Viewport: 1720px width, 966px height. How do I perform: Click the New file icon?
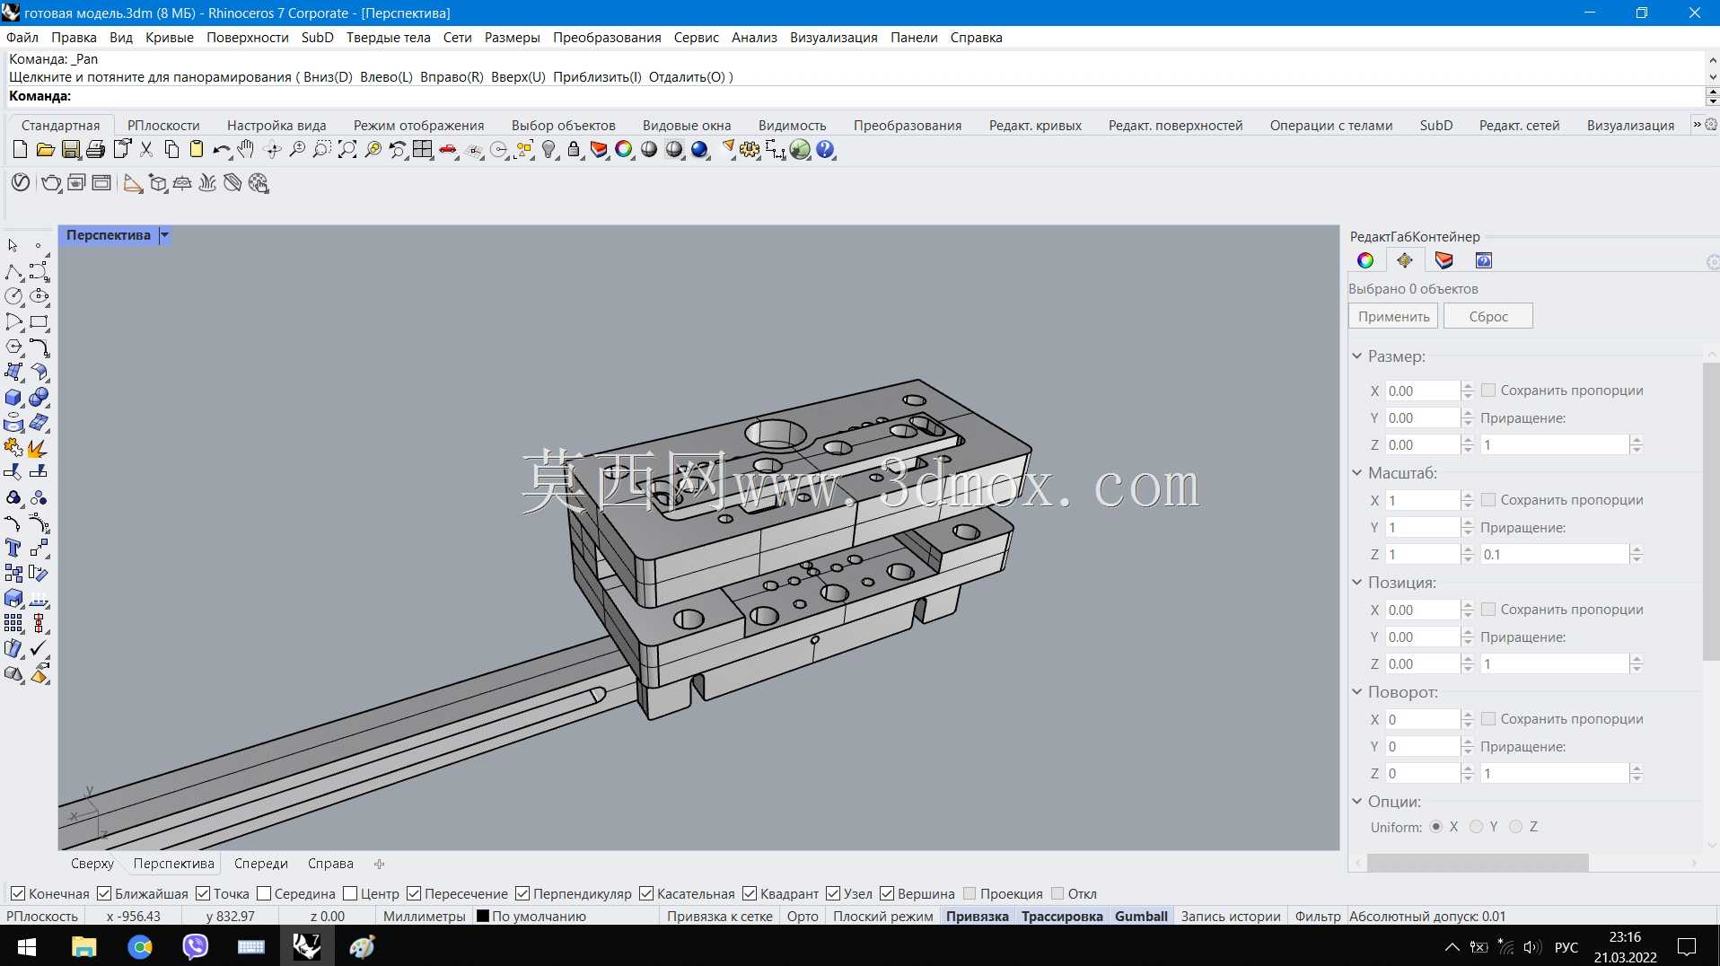(20, 150)
